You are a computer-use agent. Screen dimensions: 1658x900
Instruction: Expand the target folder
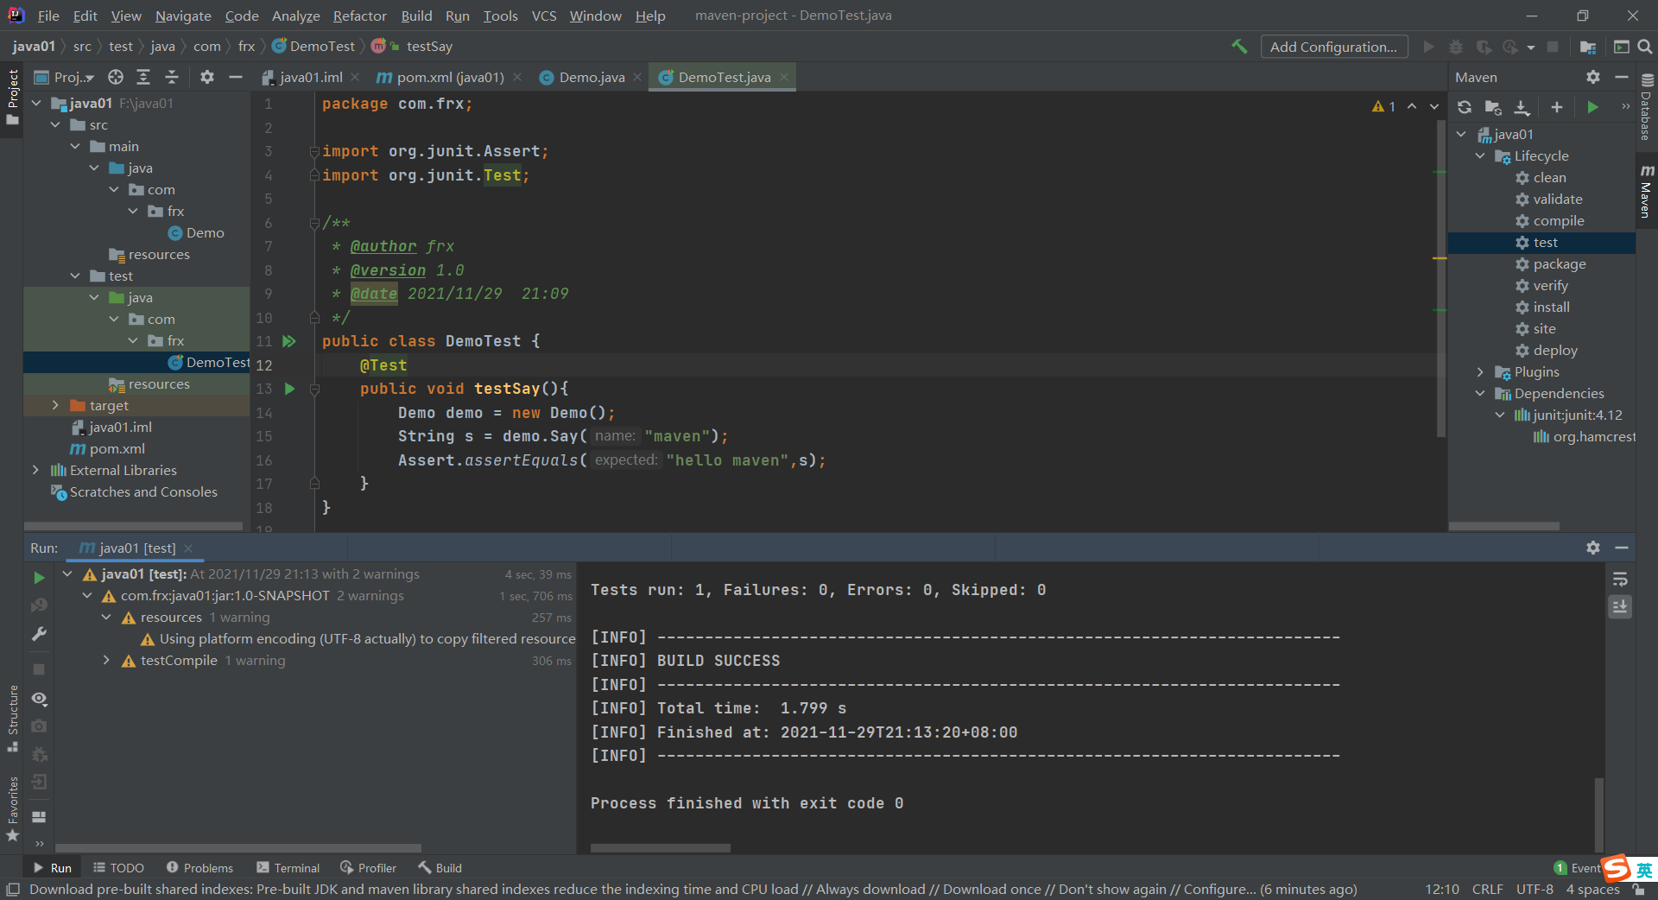click(x=56, y=405)
